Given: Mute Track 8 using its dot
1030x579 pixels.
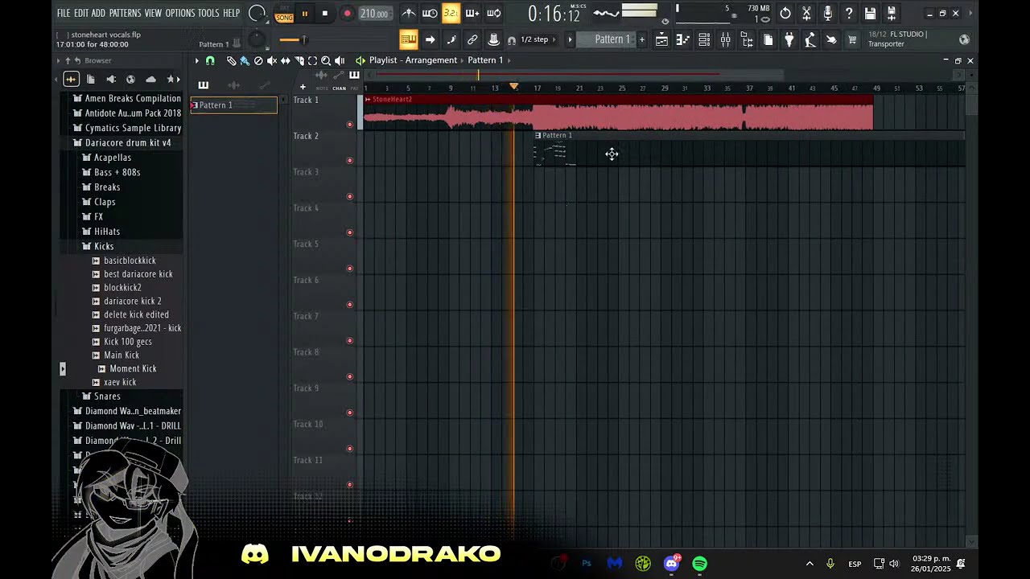Looking at the screenshot, I should coord(349,377).
